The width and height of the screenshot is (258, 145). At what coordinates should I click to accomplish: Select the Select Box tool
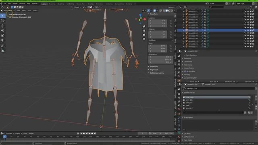point(3,16)
